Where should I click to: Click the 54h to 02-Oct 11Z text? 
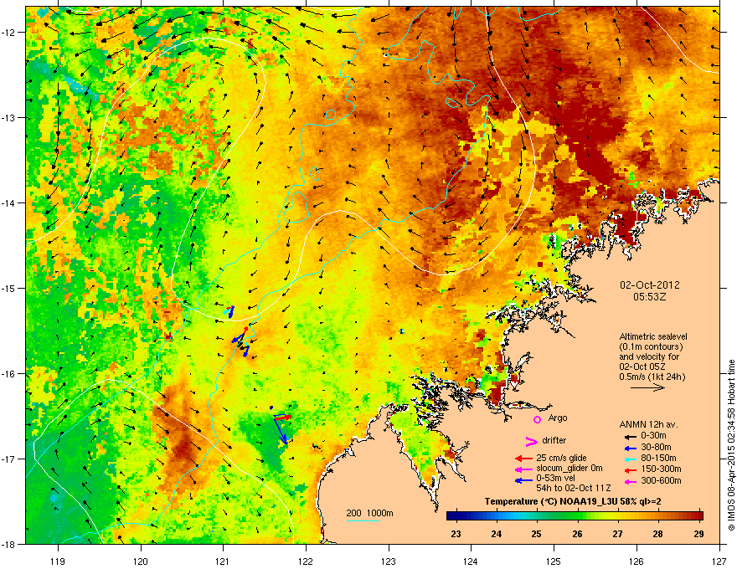[x=574, y=488]
